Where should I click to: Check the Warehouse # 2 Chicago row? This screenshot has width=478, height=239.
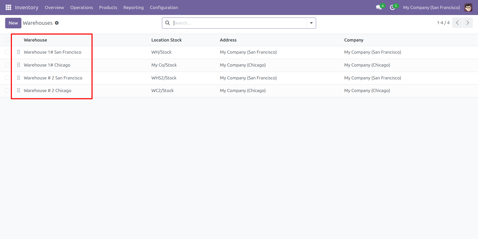point(7,90)
